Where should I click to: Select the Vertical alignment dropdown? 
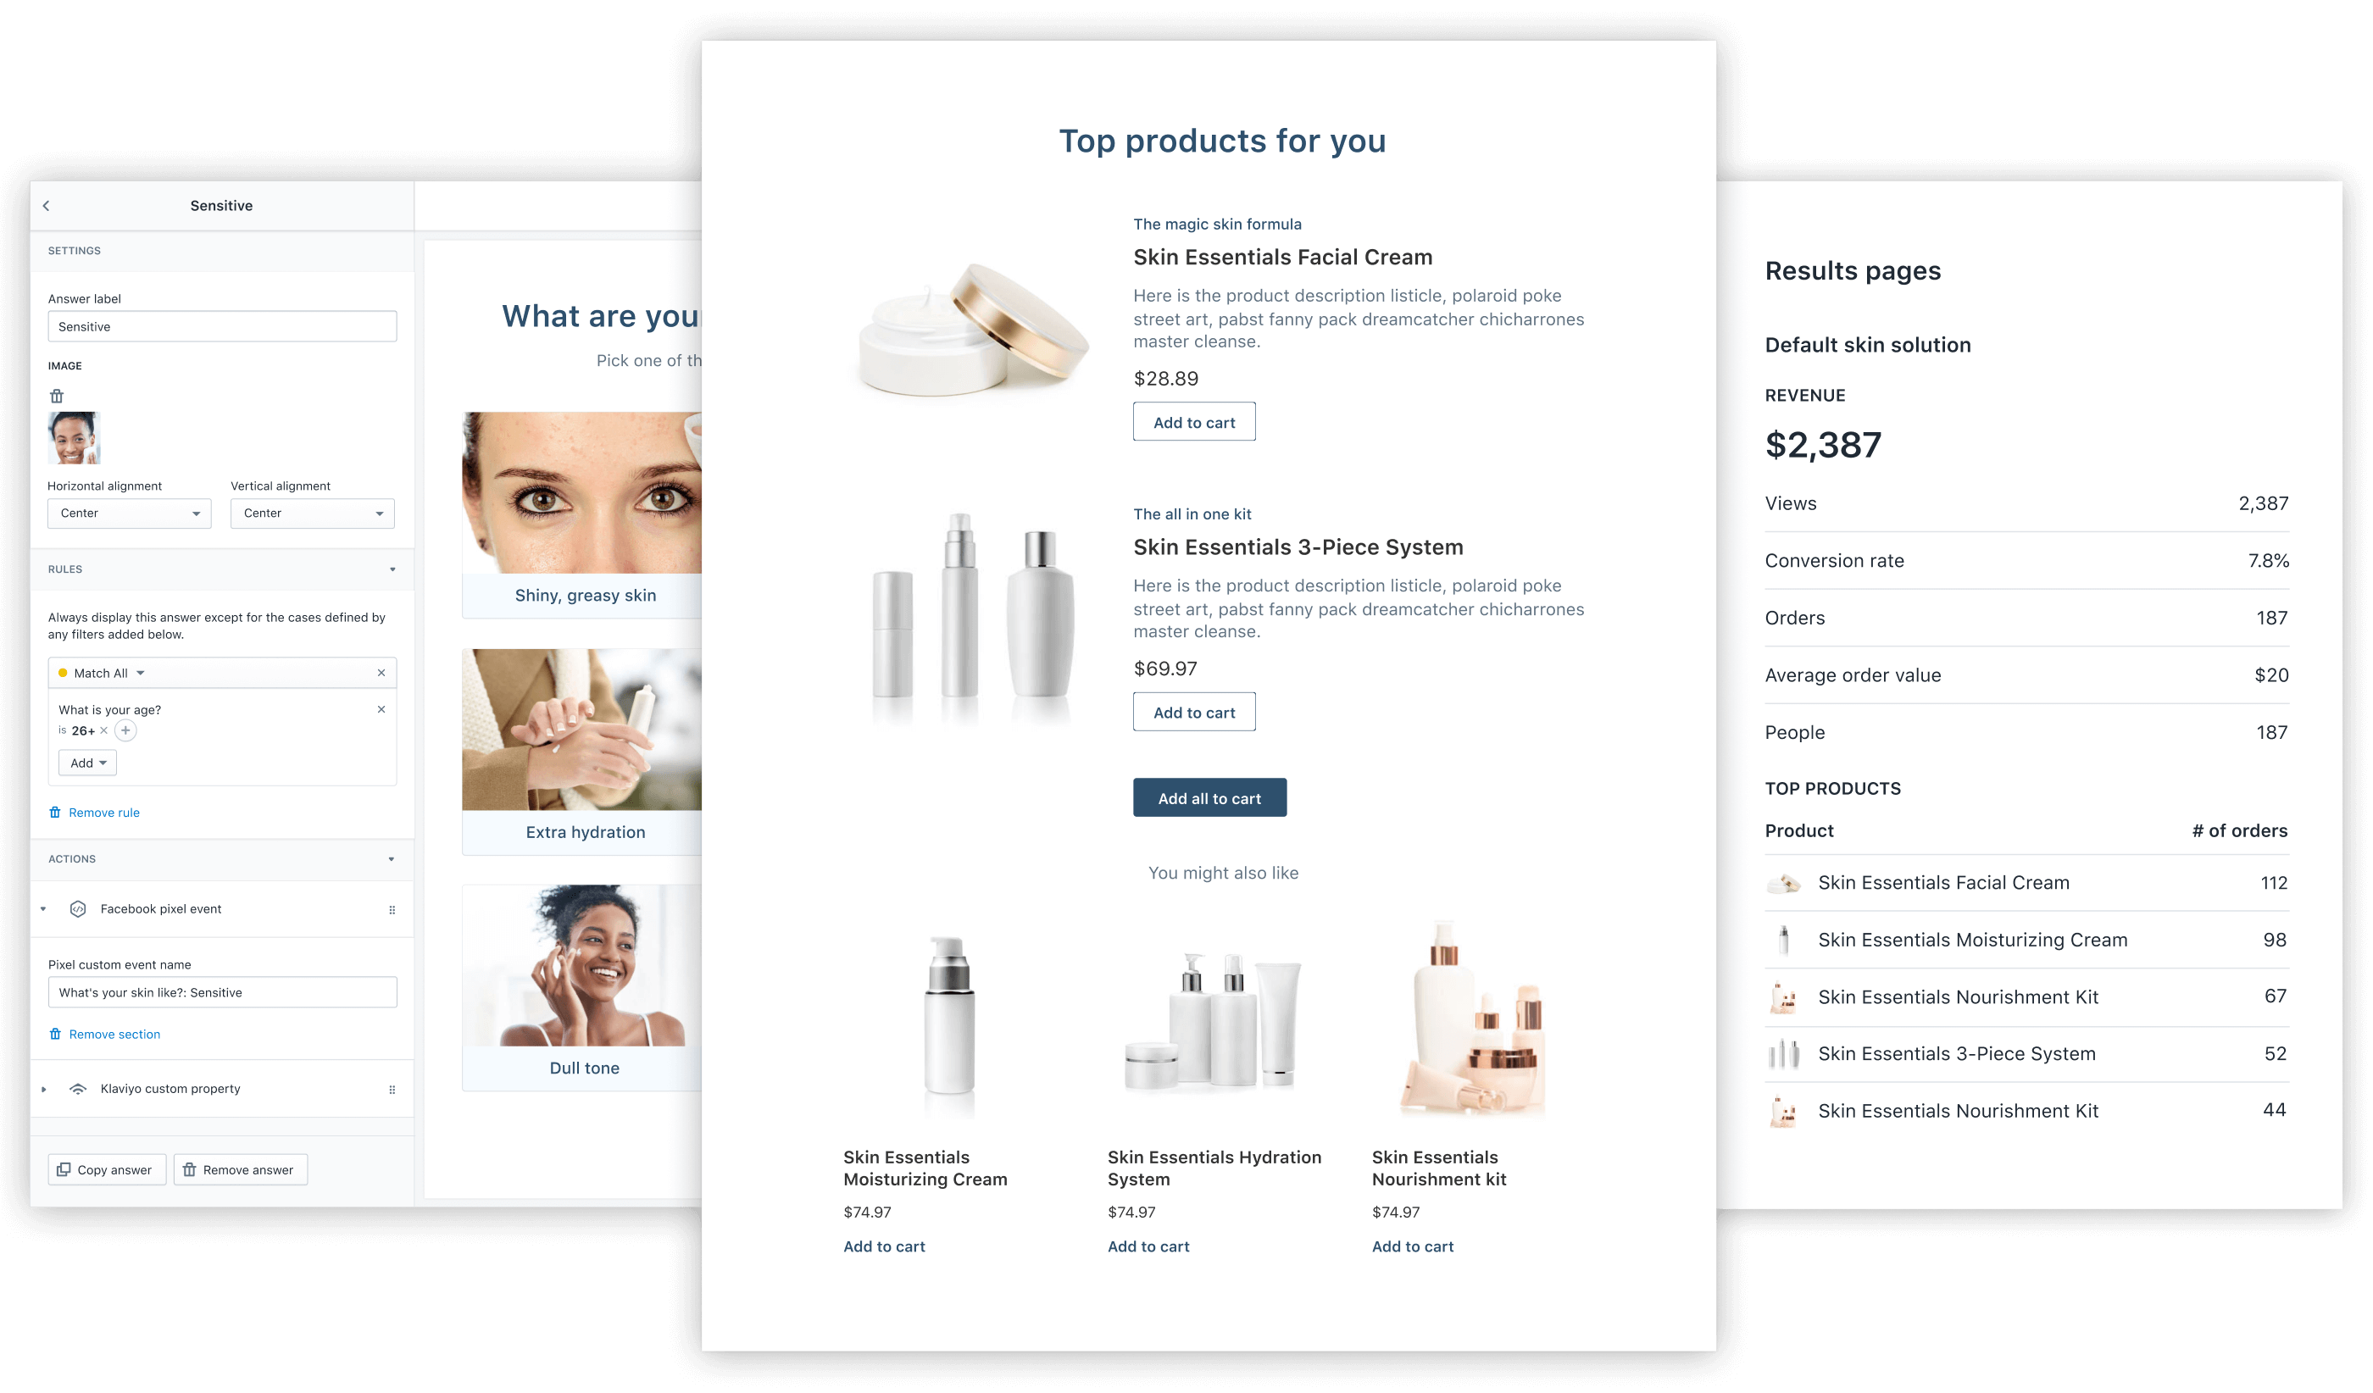coord(310,513)
